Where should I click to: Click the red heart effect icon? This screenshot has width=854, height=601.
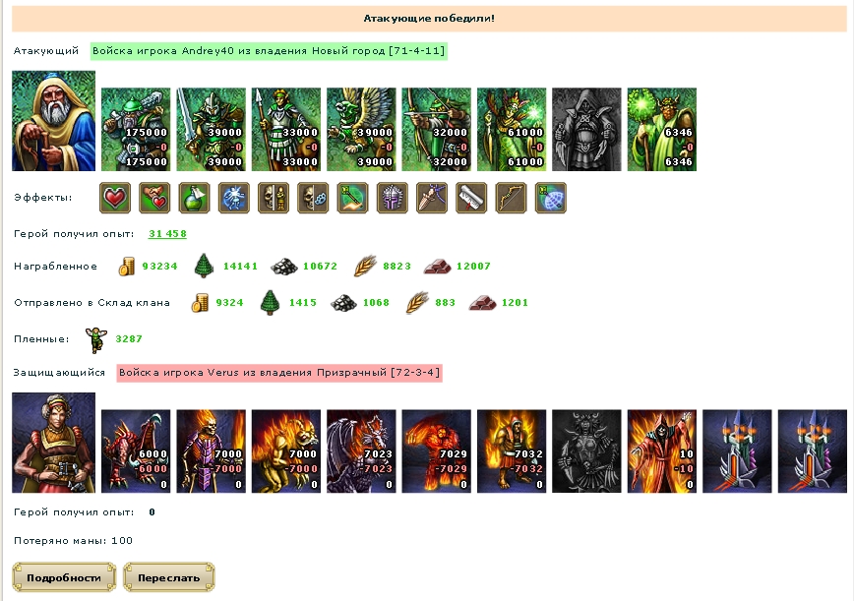coord(115,198)
